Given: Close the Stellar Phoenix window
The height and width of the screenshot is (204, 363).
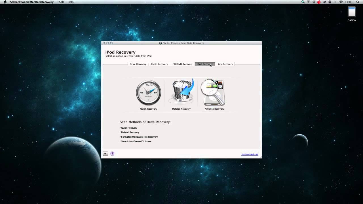Looking at the screenshot, I should coord(104,43).
